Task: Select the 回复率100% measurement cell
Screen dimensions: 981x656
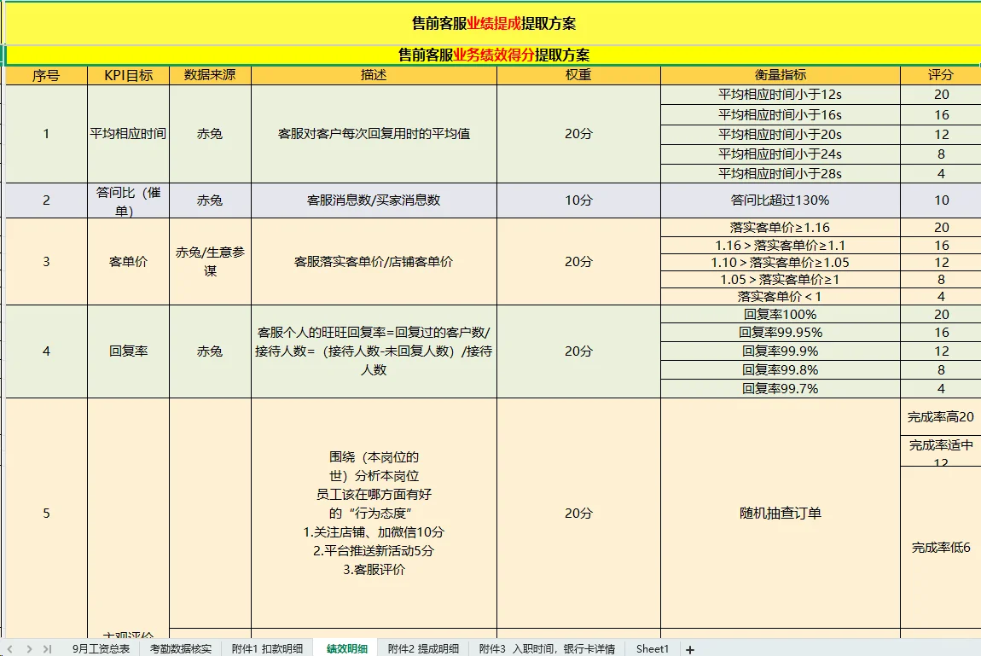Action: (779, 314)
